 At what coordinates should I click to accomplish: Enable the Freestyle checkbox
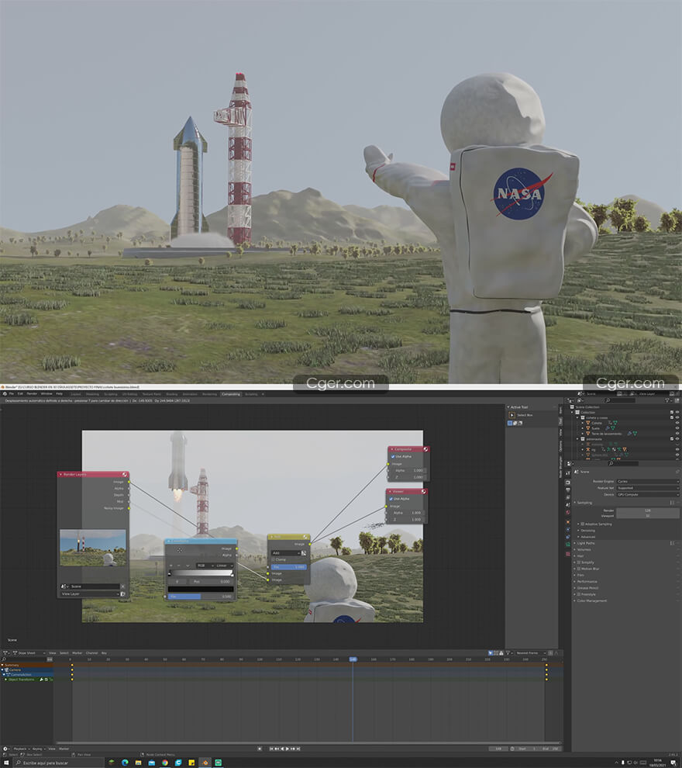[x=579, y=594]
